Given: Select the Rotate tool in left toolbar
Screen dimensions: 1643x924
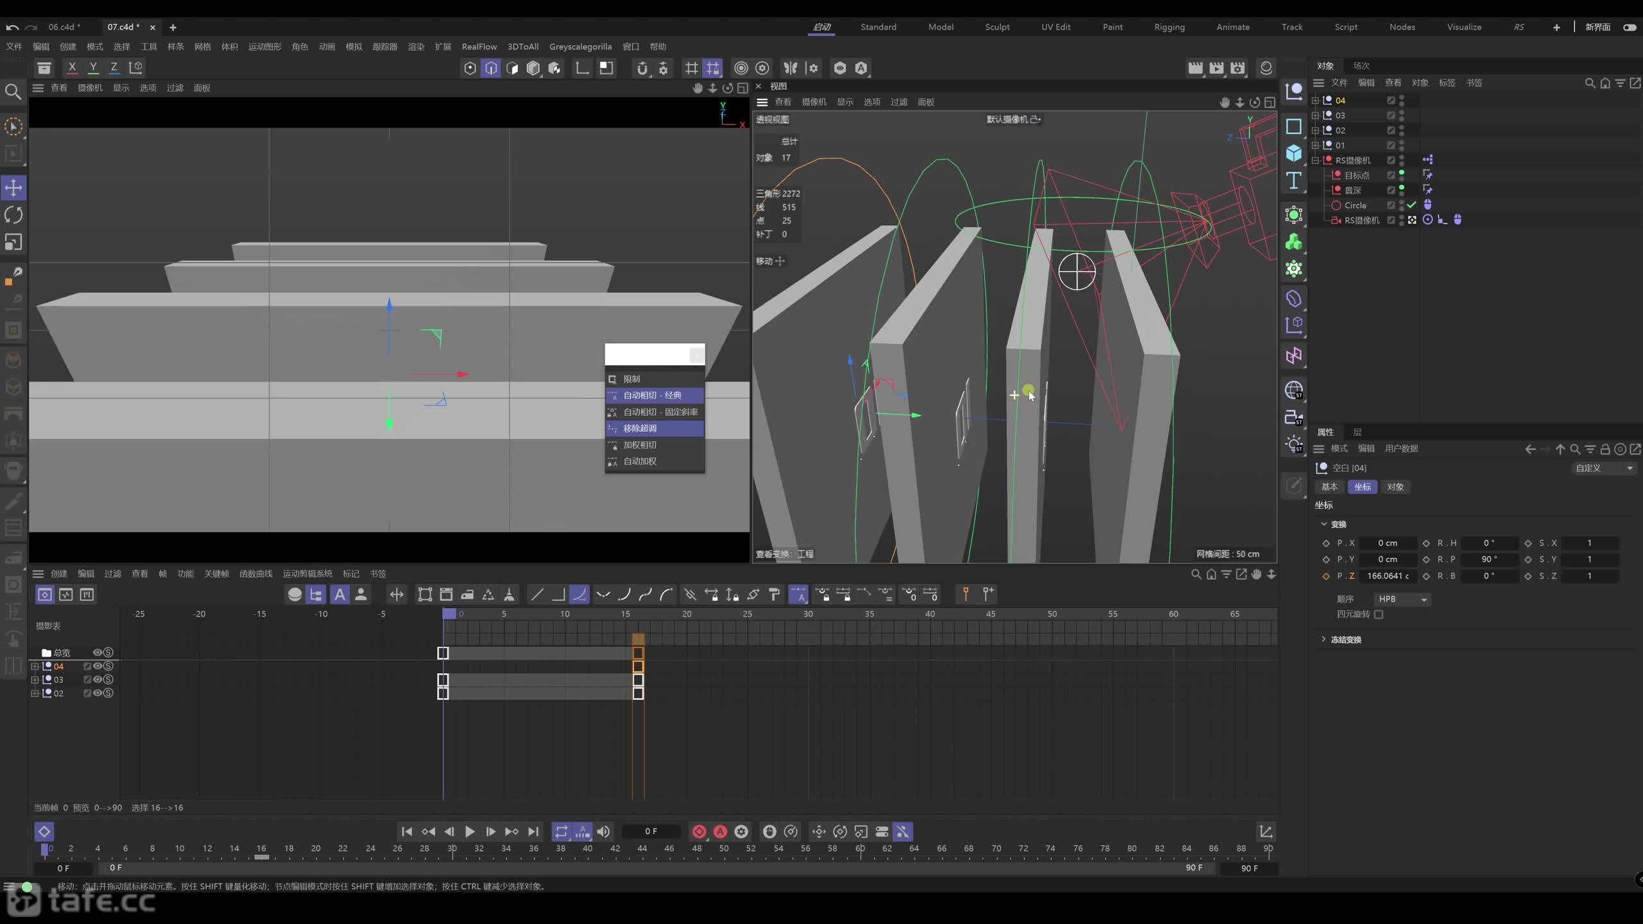Looking at the screenshot, I should 13,215.
